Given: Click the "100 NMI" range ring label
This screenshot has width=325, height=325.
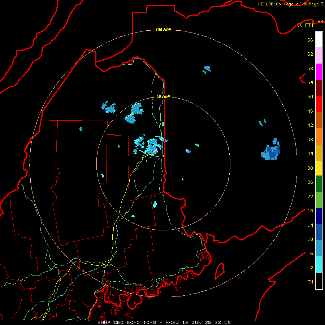Looking at the screenshot, I should point(163,30).
